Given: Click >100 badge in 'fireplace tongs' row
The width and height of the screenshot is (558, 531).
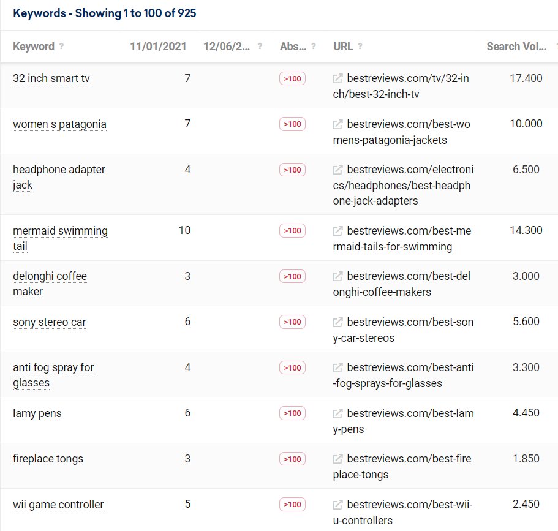Looking at the screenshot, I should point(293,459).
